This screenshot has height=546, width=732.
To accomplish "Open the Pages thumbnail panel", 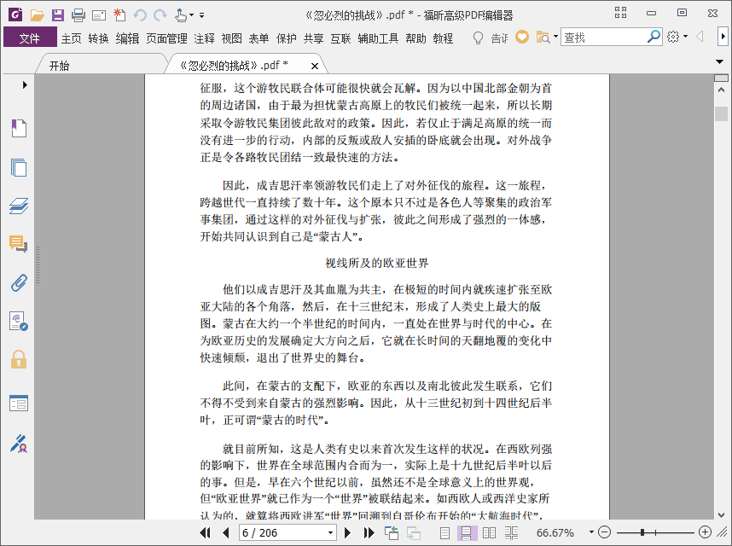I will point(19,167).
